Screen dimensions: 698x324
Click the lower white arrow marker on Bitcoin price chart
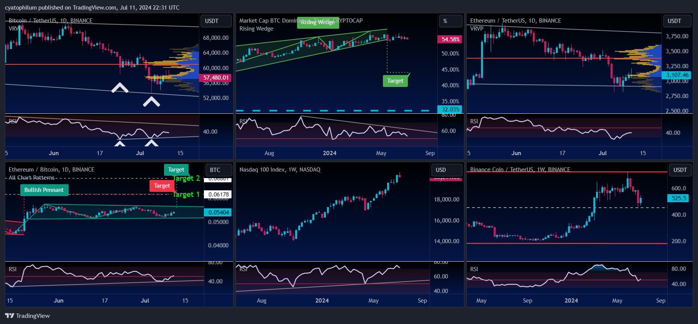pyautogui.click(x=151, y=101)
